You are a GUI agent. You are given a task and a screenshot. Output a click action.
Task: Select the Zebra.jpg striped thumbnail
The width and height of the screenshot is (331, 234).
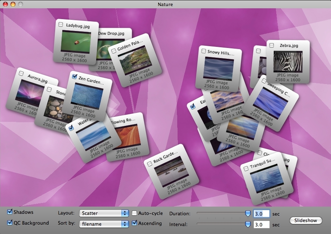pyautogui.click(x=288, y=61)
